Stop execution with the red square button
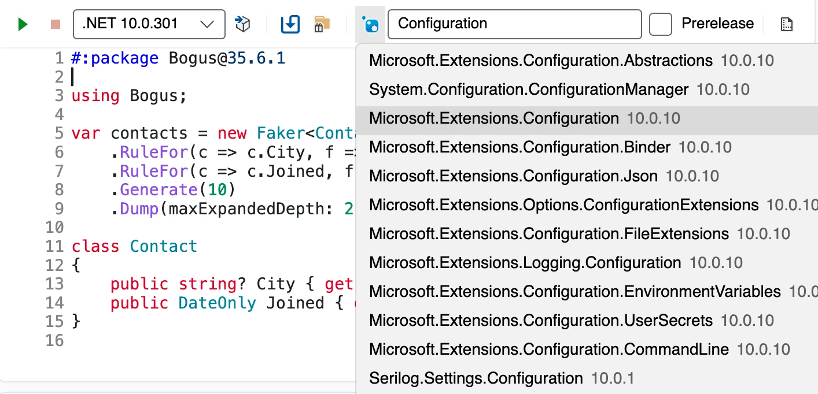 (56, 24)
